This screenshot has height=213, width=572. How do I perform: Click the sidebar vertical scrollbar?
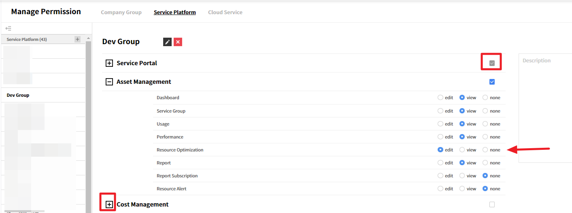click(88, 121)
